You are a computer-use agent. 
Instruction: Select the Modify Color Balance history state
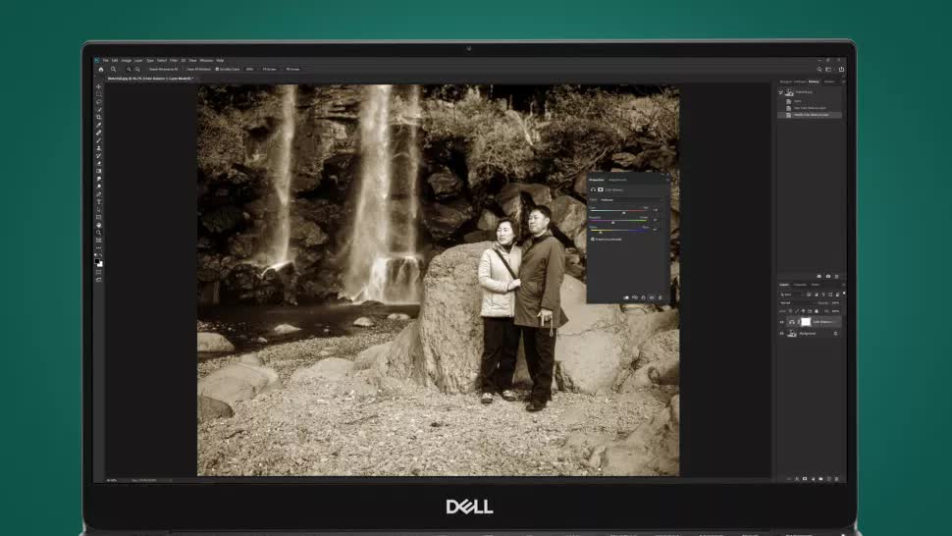pyautogui.click(x=810, y=115)
